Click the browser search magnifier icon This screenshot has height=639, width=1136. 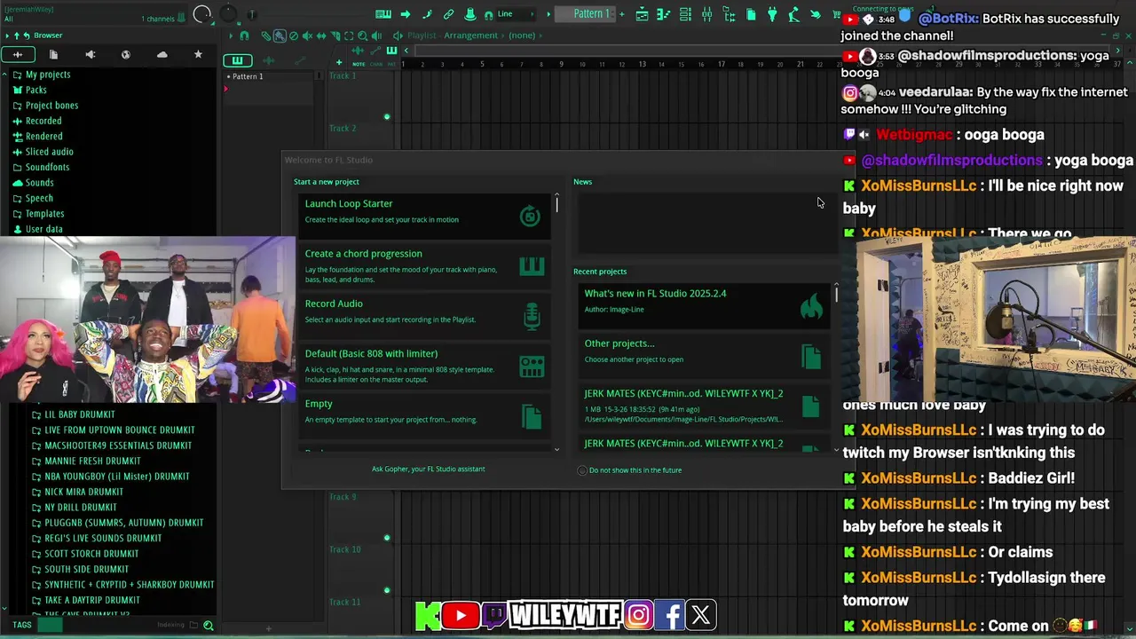[x=209, y=626]
